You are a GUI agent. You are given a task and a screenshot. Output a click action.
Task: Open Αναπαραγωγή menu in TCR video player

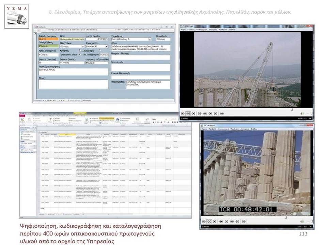click(223, 129)
